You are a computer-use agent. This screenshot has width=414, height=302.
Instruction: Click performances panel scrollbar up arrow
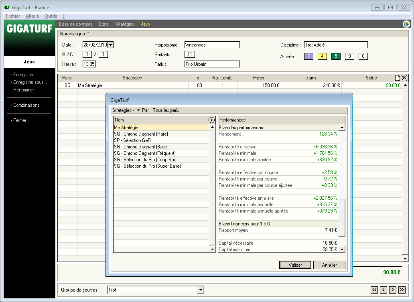[x=342, y=128]
